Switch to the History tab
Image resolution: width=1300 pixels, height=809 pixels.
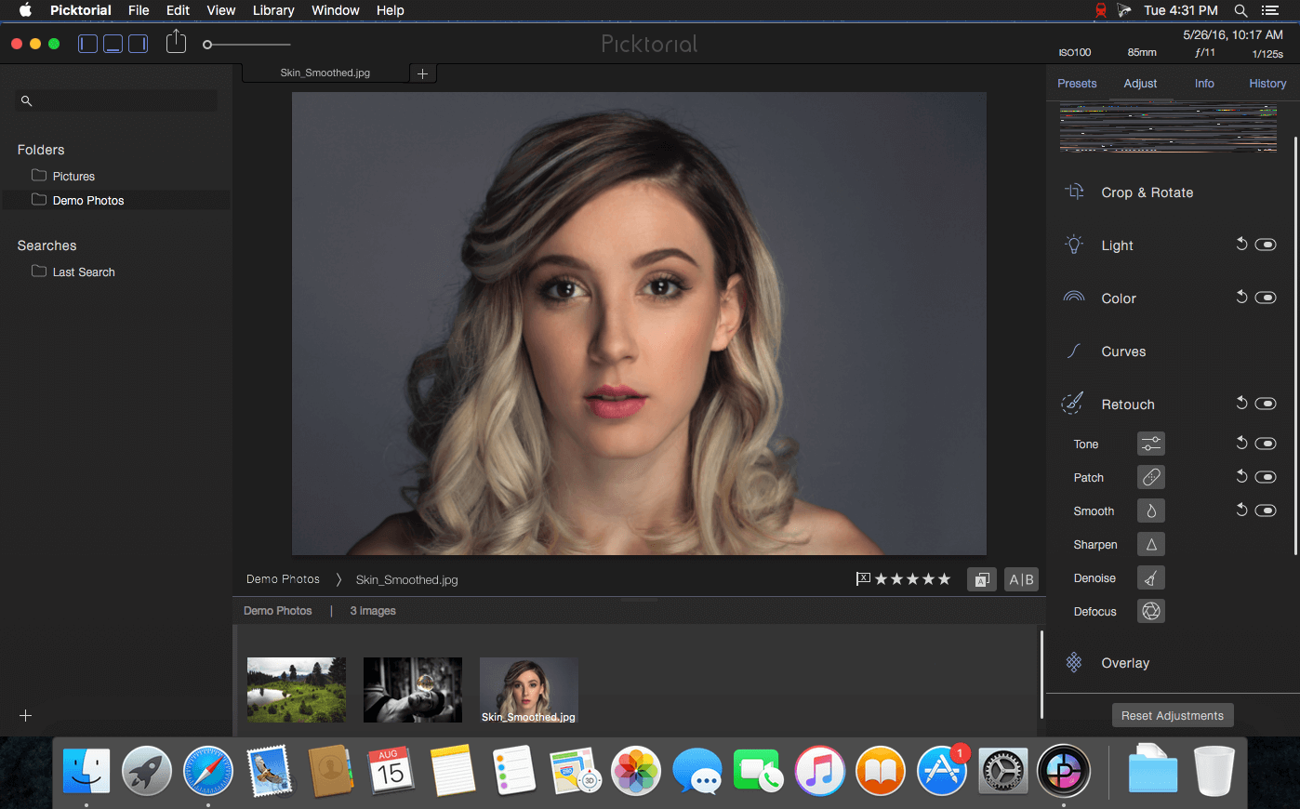(1267, 84)
